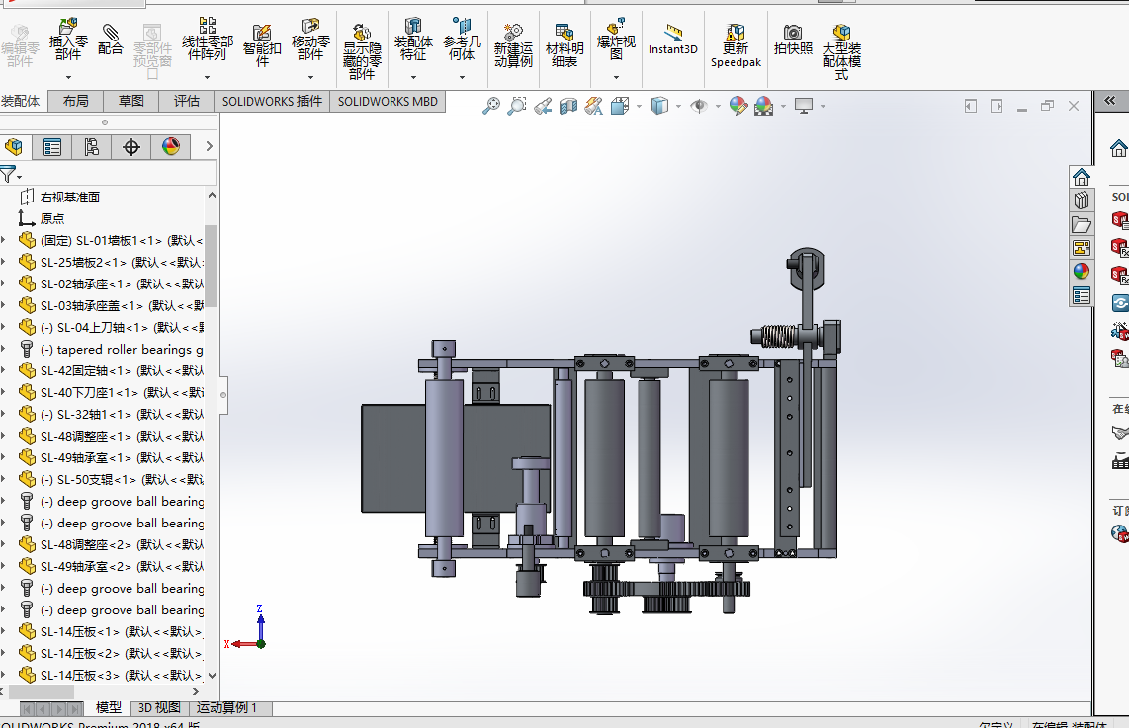This screenshot has height=728, width=1129.
Task: Show more manager tabs with arrow
Action: coord(209,147)
